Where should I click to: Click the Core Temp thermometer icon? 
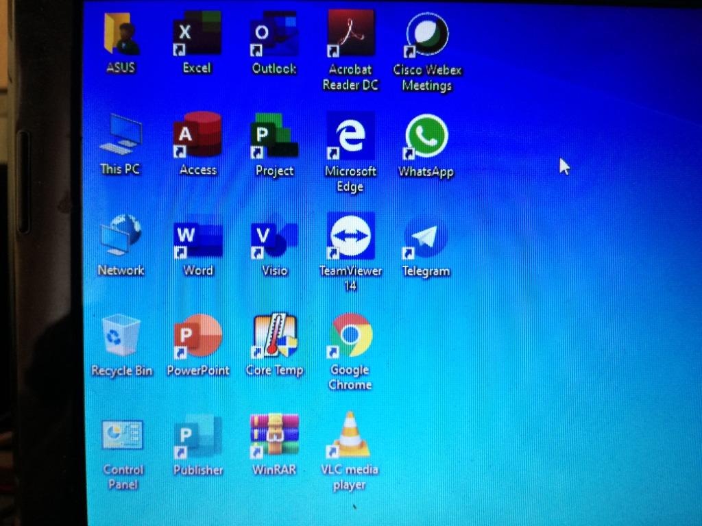pos(274,336)
